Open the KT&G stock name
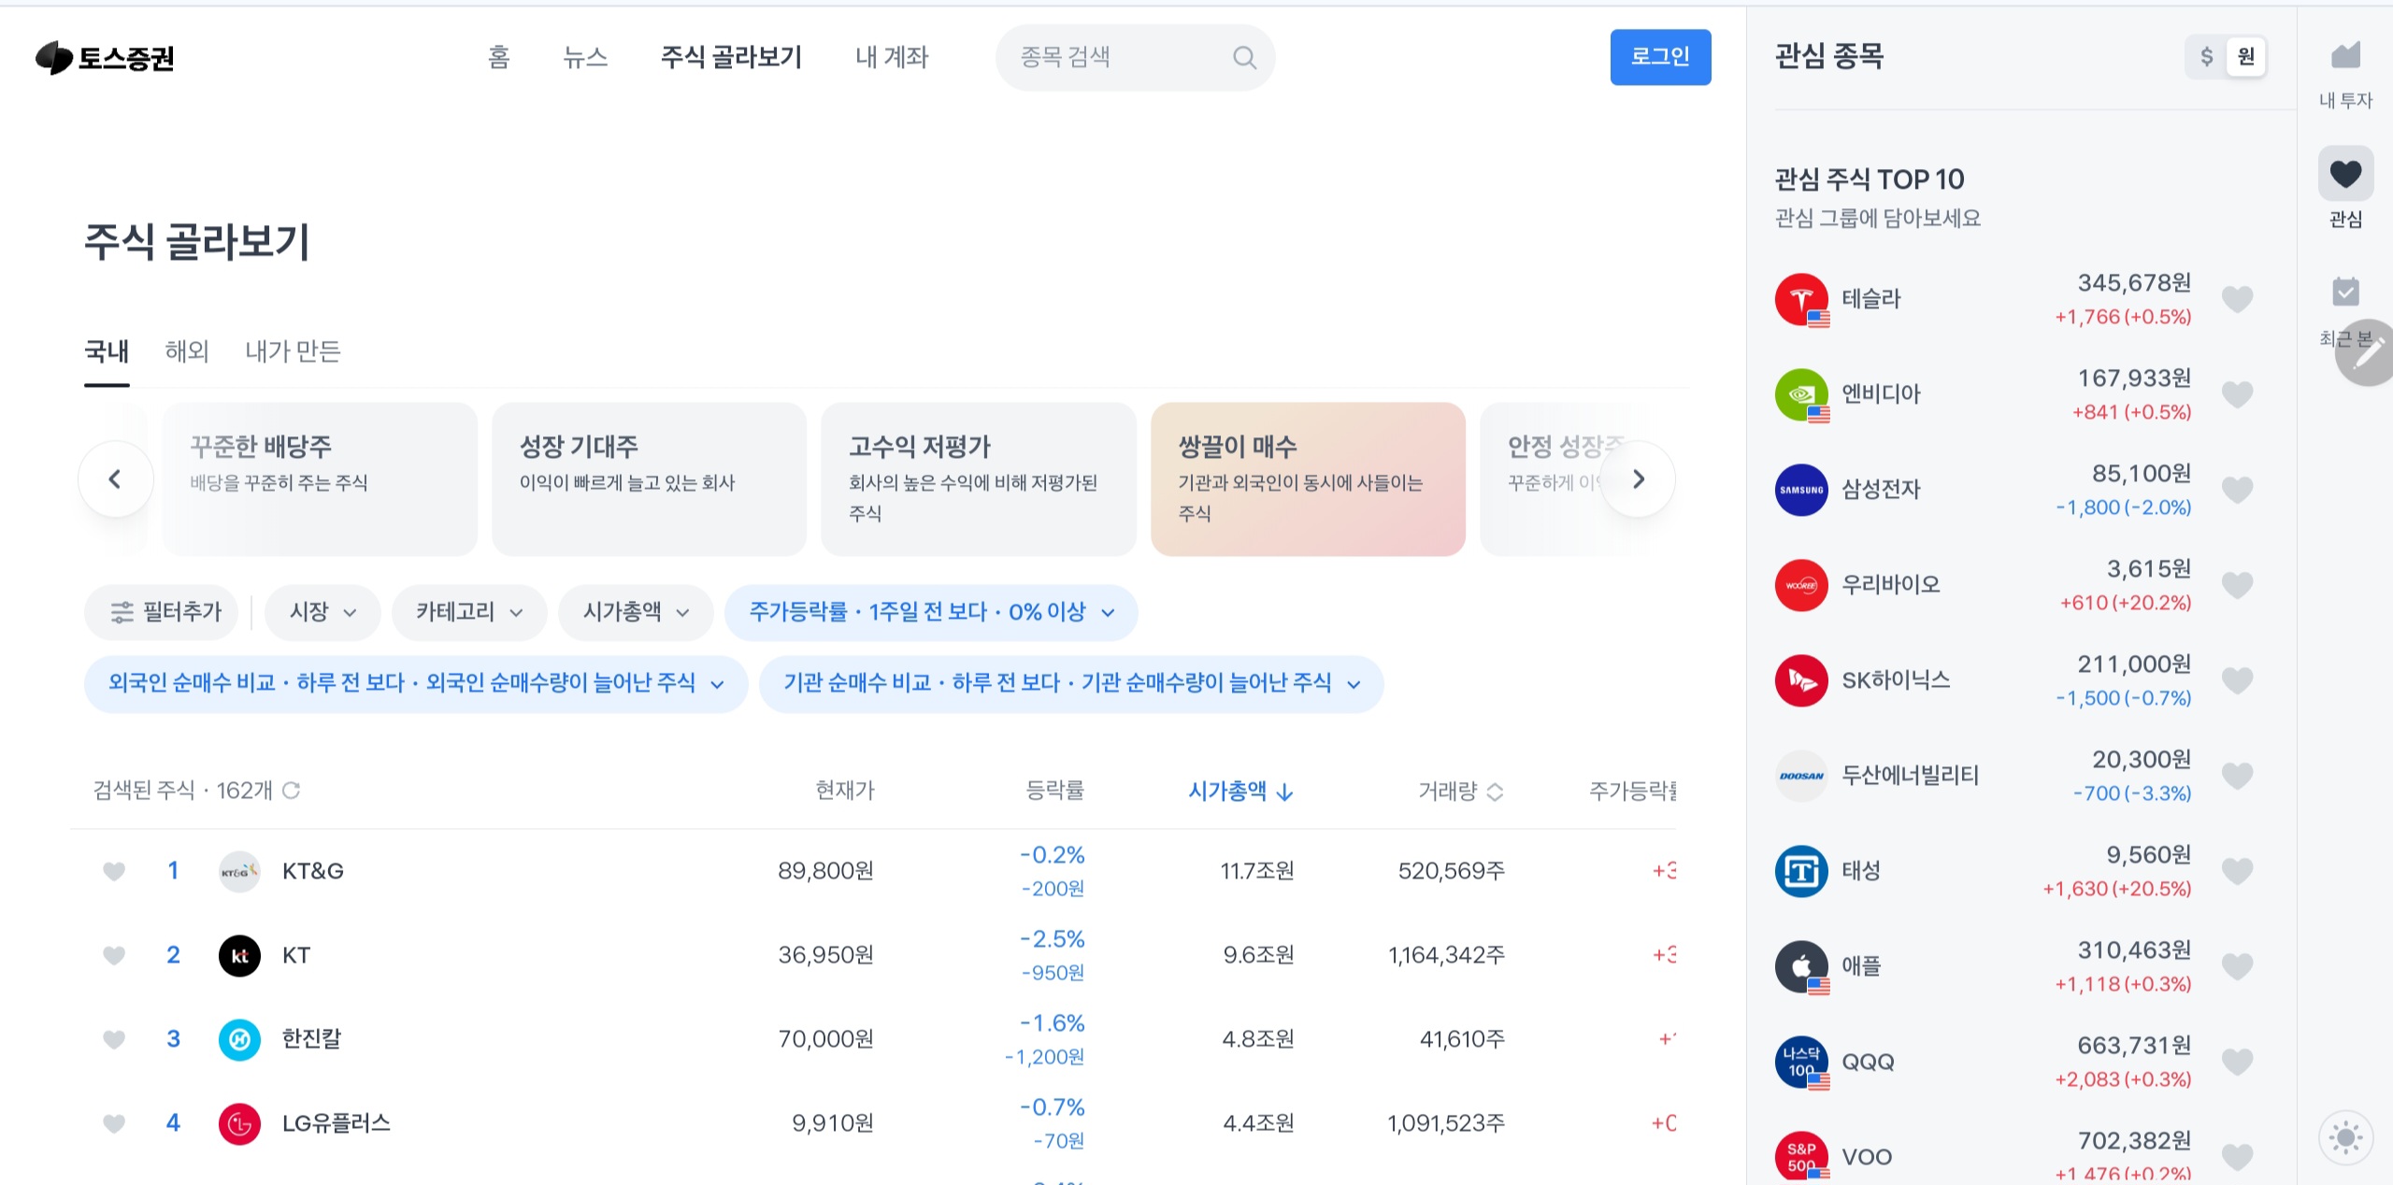 click(313, 872)
